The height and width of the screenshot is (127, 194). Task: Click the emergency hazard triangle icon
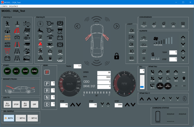41,58
